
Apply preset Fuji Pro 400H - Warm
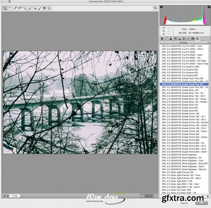coord(184,49)
